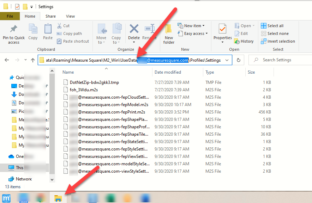Sort by Date modified column
Image resolution: width=312 pixels, height=203 pixels.
(x=168, y=72)
